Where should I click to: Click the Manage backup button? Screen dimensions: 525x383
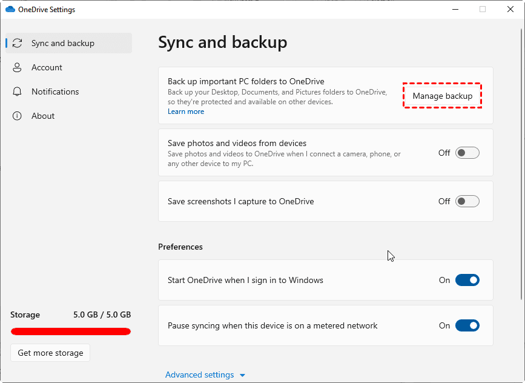tap(442, 96)
